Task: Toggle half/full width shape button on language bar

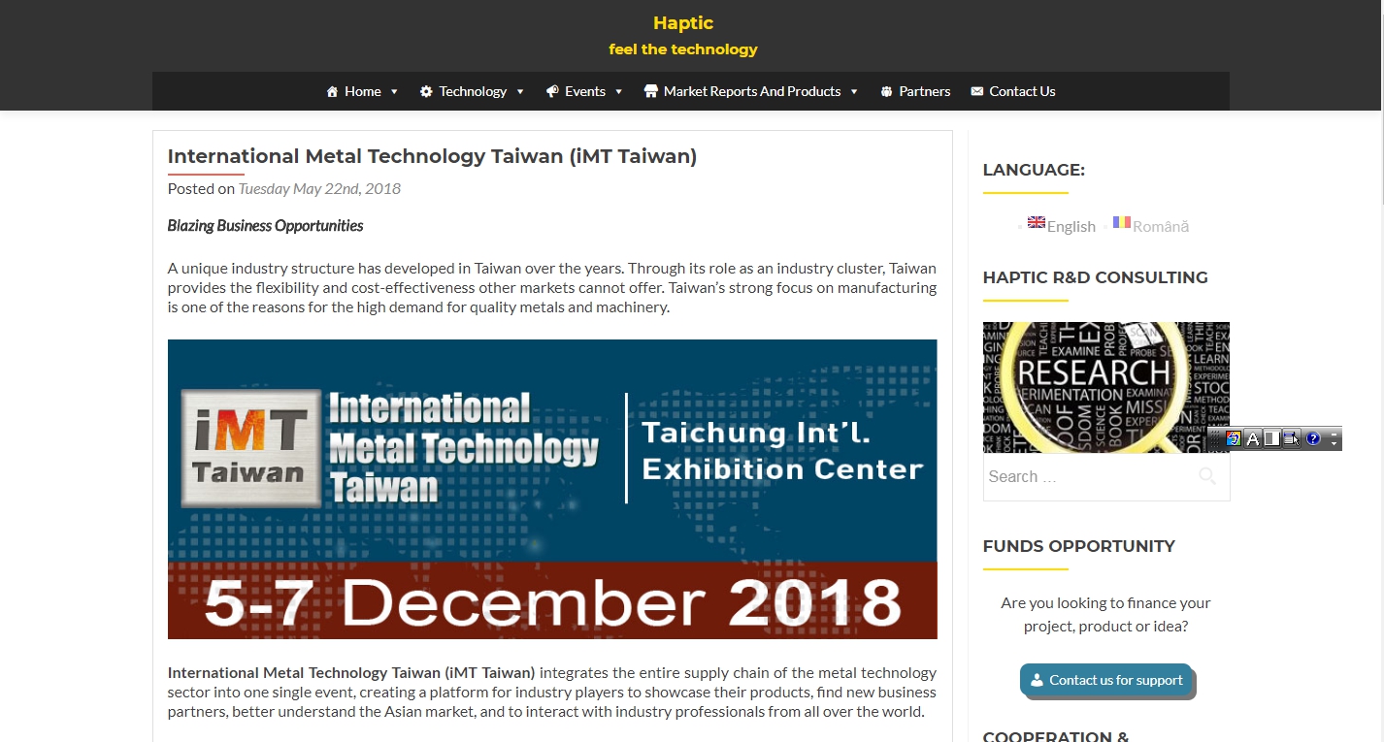Action: point(1272,438)
